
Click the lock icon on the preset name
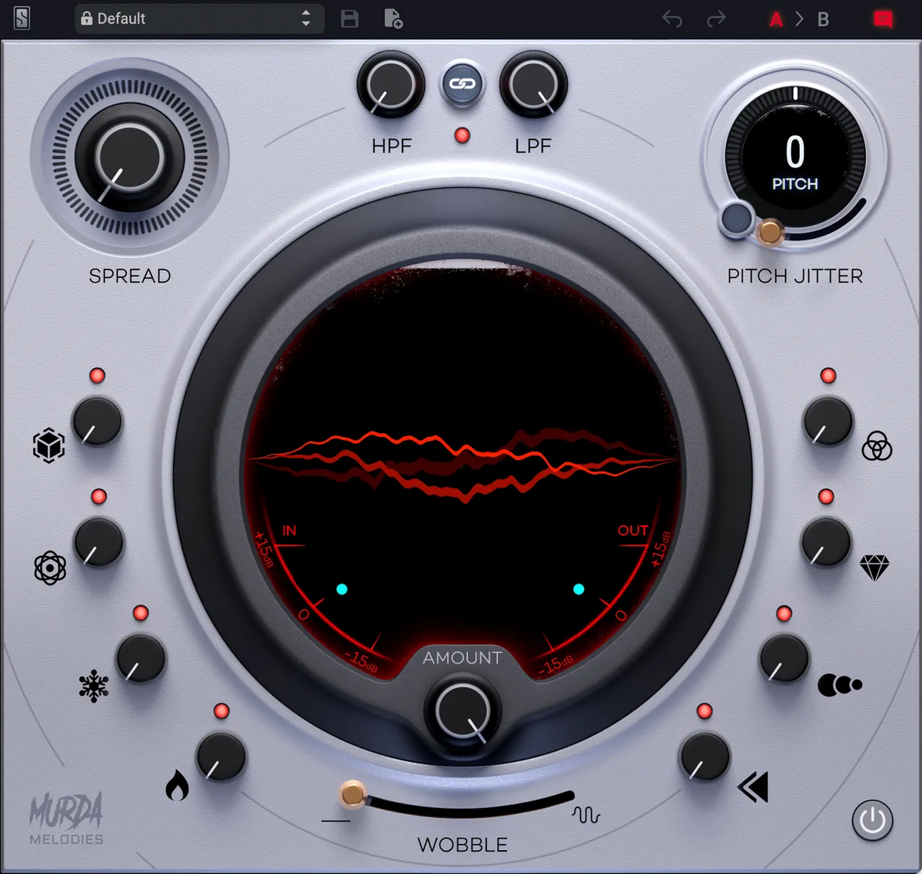click(87, 18)
